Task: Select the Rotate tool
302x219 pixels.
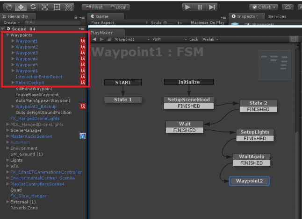Action: coord(33,7)
